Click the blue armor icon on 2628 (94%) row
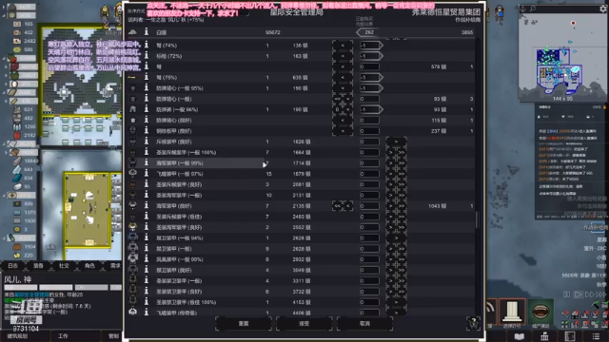 pos(133,237)
